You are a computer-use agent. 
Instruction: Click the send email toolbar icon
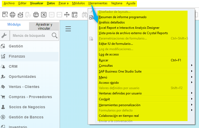point(21,15)
